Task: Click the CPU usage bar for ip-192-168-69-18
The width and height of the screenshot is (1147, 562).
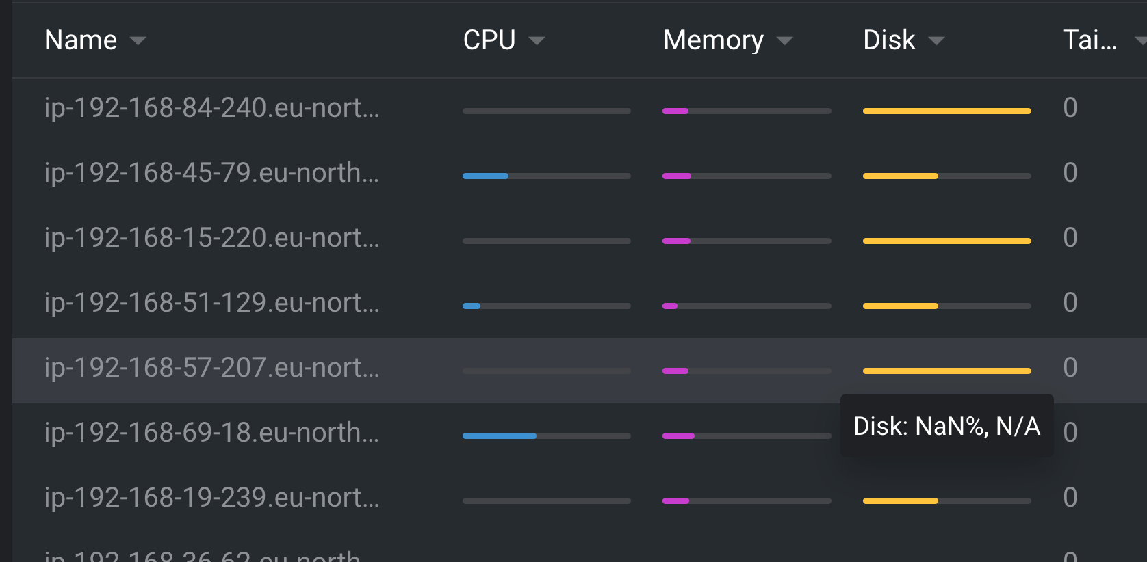Action: point(546,436)
